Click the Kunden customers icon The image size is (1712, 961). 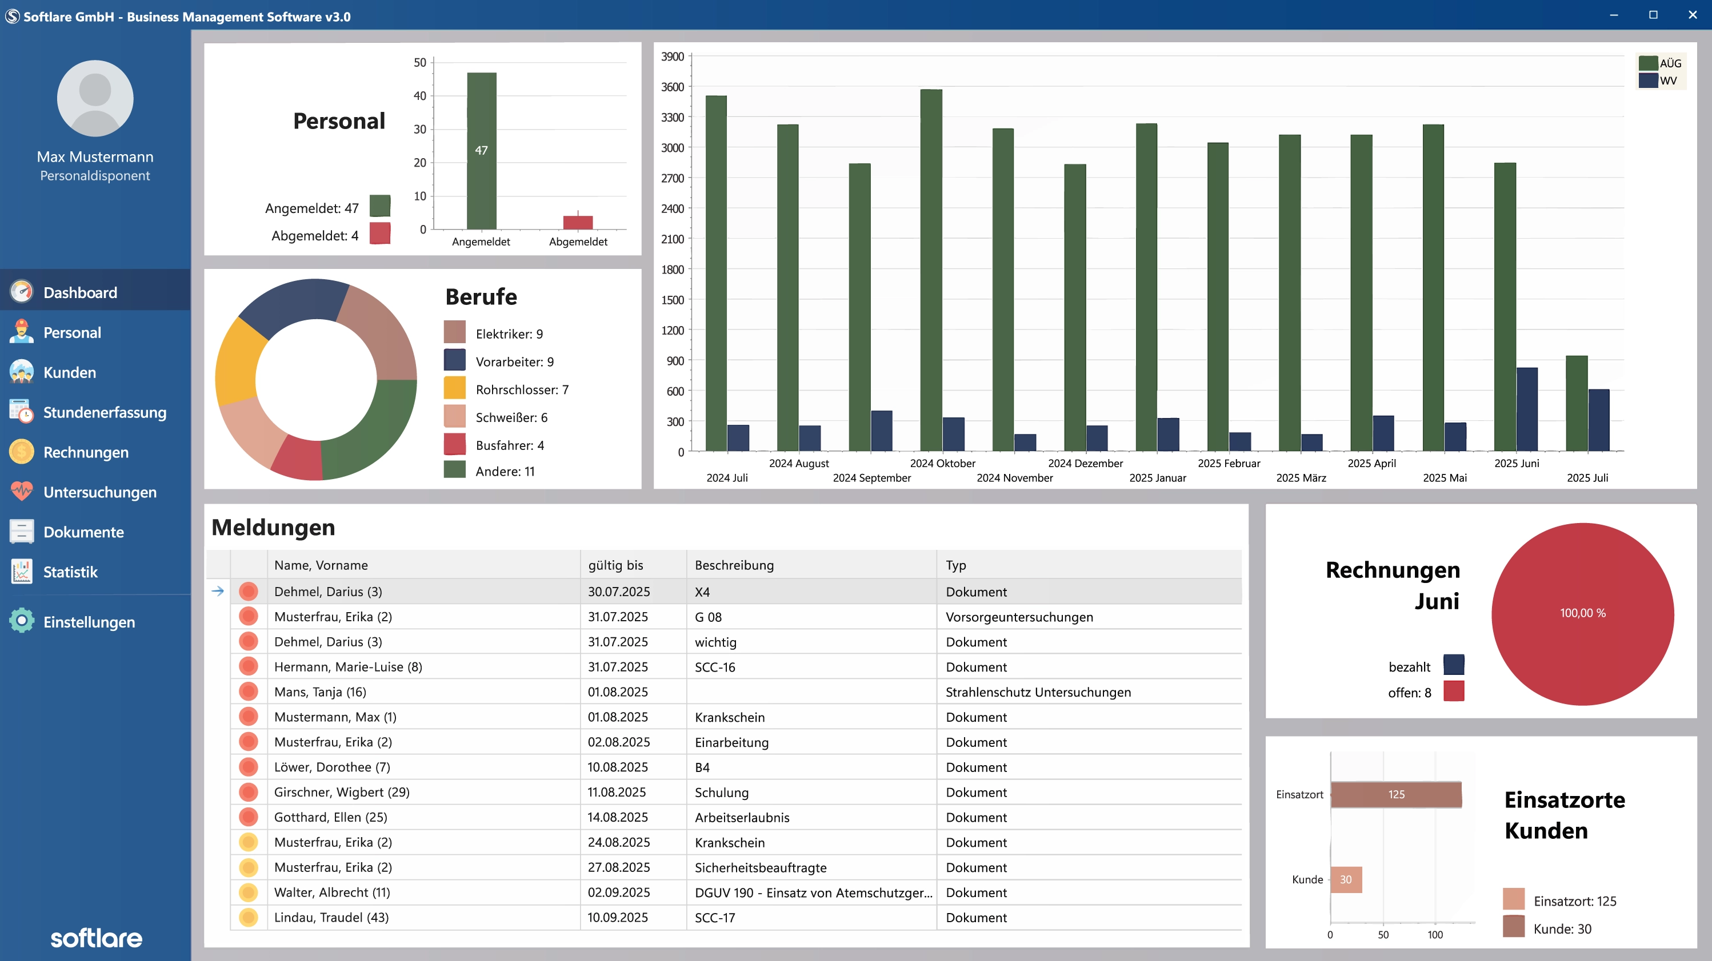(21, 372)
